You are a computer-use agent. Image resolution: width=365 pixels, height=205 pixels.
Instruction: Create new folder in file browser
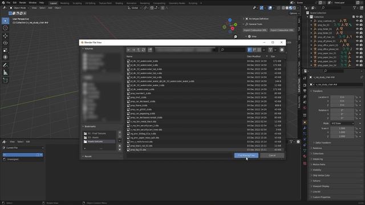click(x=150, y=50)
